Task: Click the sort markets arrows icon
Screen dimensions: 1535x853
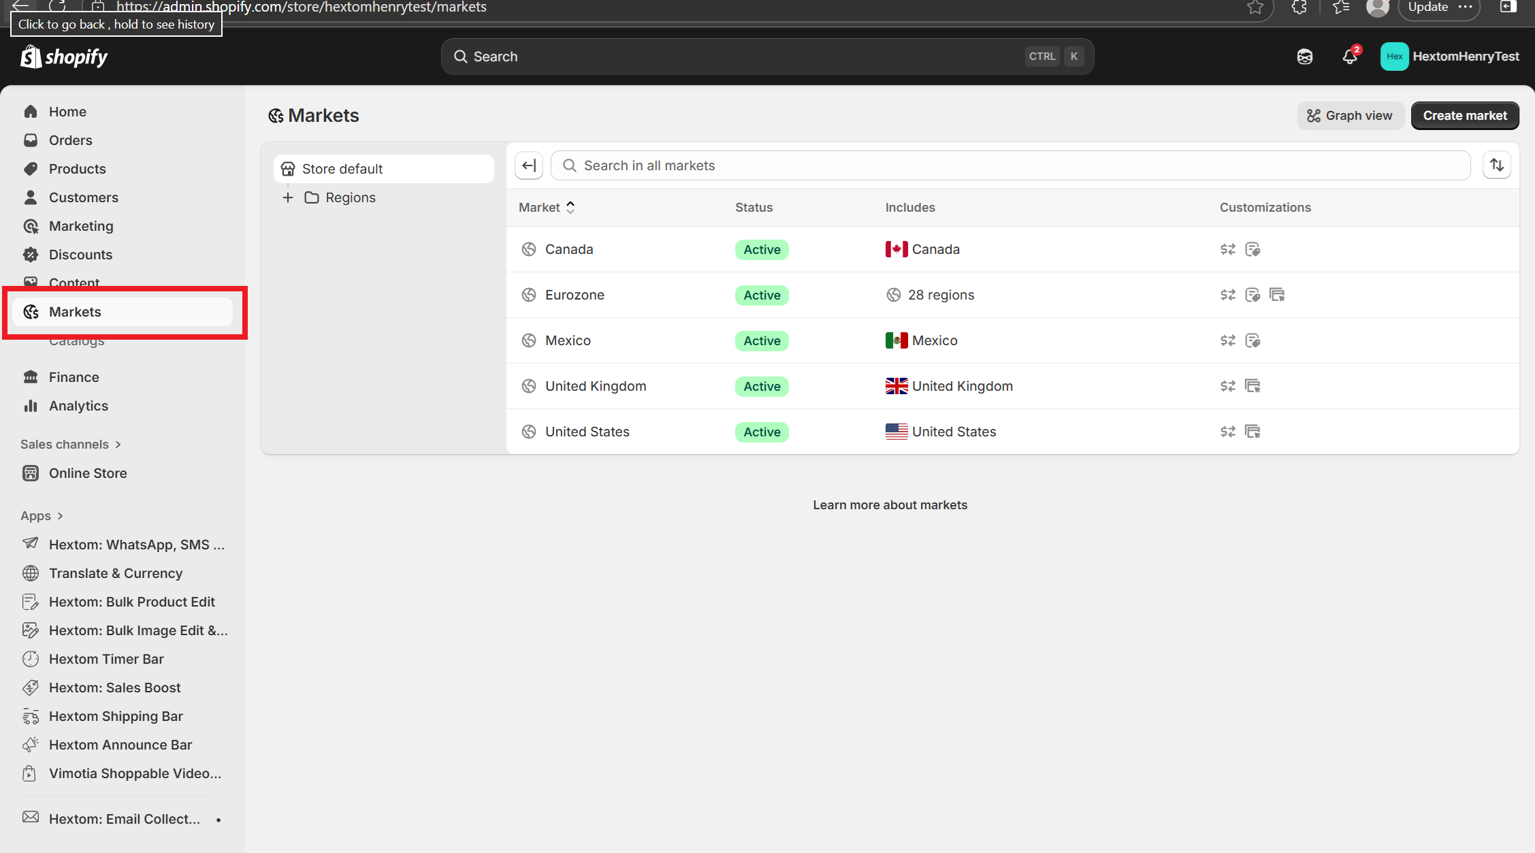Action: click(1496, 165)
